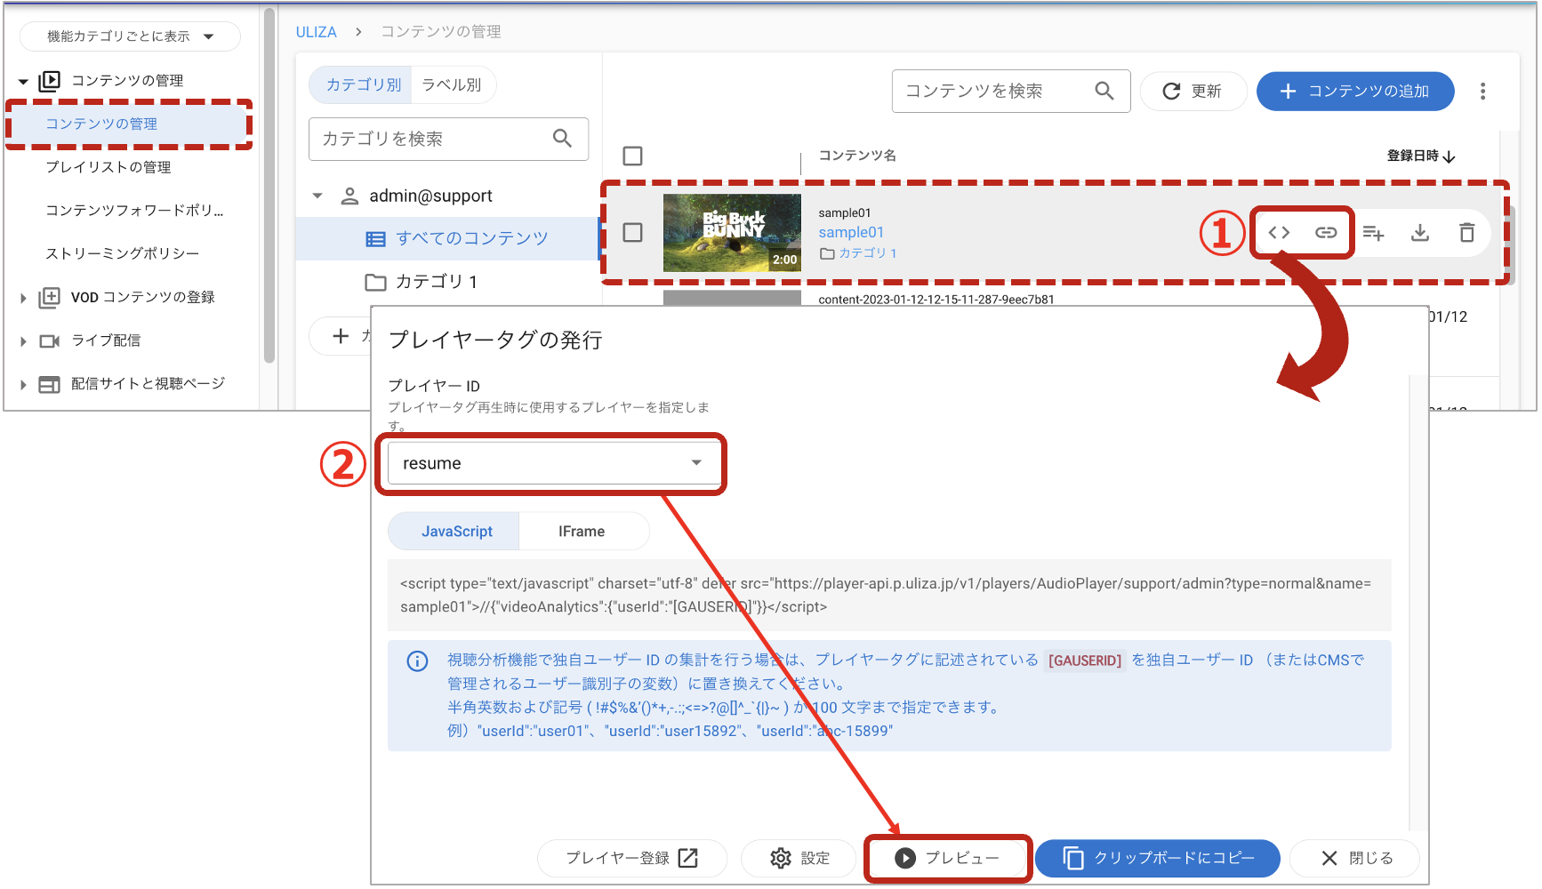Screen dimensions: 1542x889
Task: Tick the checkbox for sample01 row
Action: 633,232
